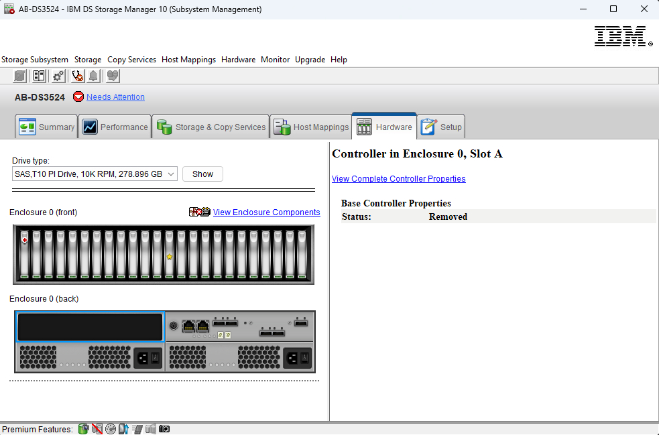
Task: Switch to the Summary tab
Action: point(47,127)
